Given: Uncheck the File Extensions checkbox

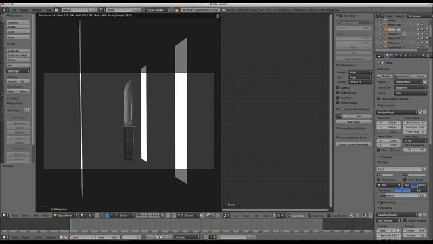Looking at the screenshot, I should 405,175.
